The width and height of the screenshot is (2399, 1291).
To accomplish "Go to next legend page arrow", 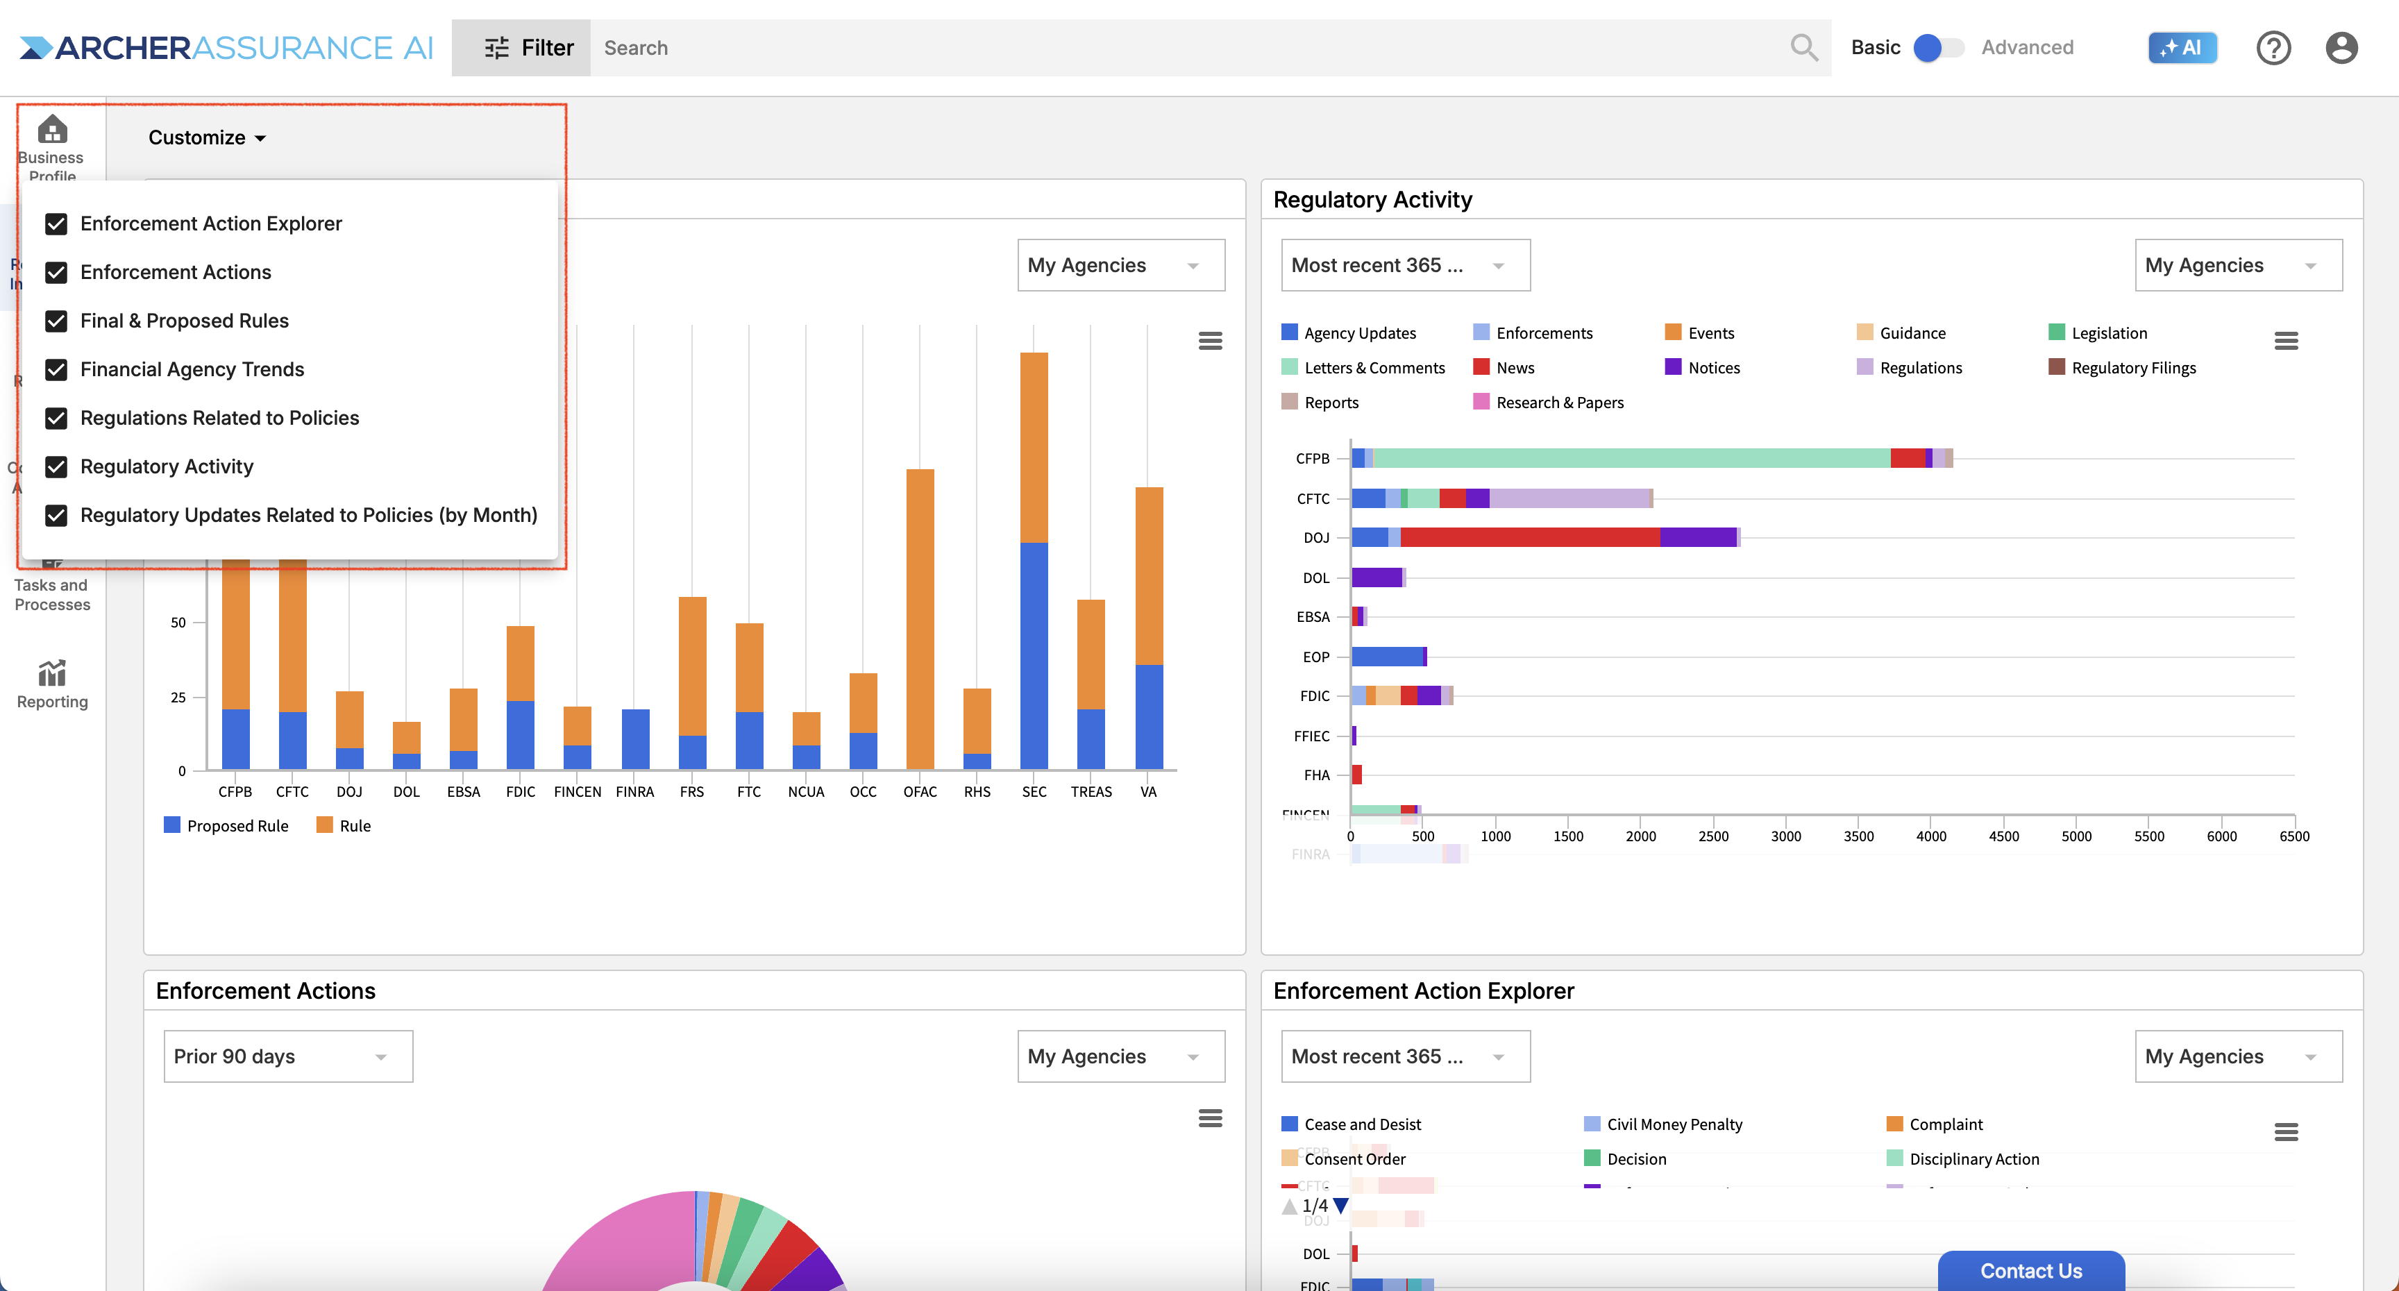I will point(1341,1206).
